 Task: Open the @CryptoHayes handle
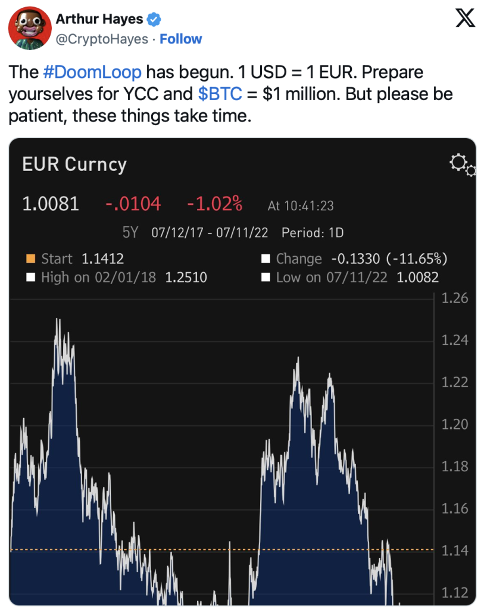102,39
